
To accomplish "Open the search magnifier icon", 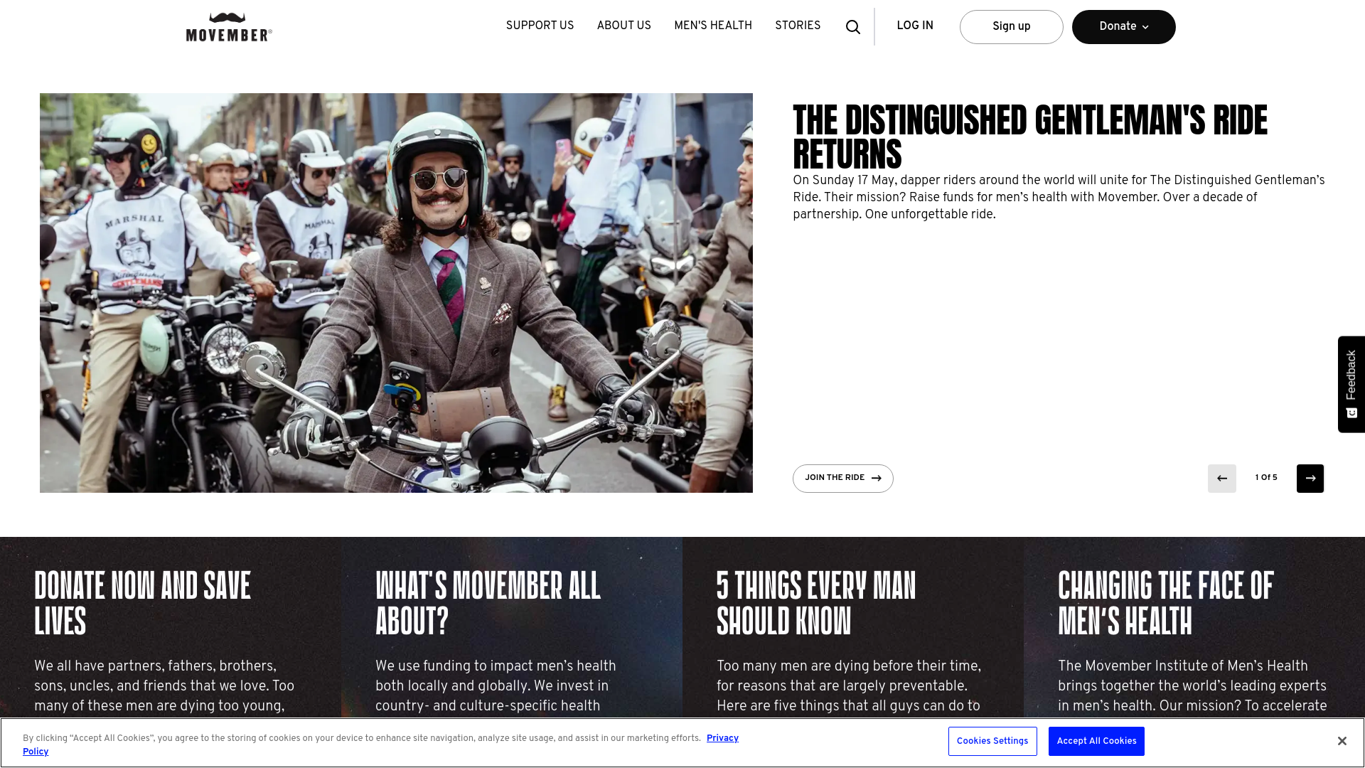I will [x=853, y=27].
